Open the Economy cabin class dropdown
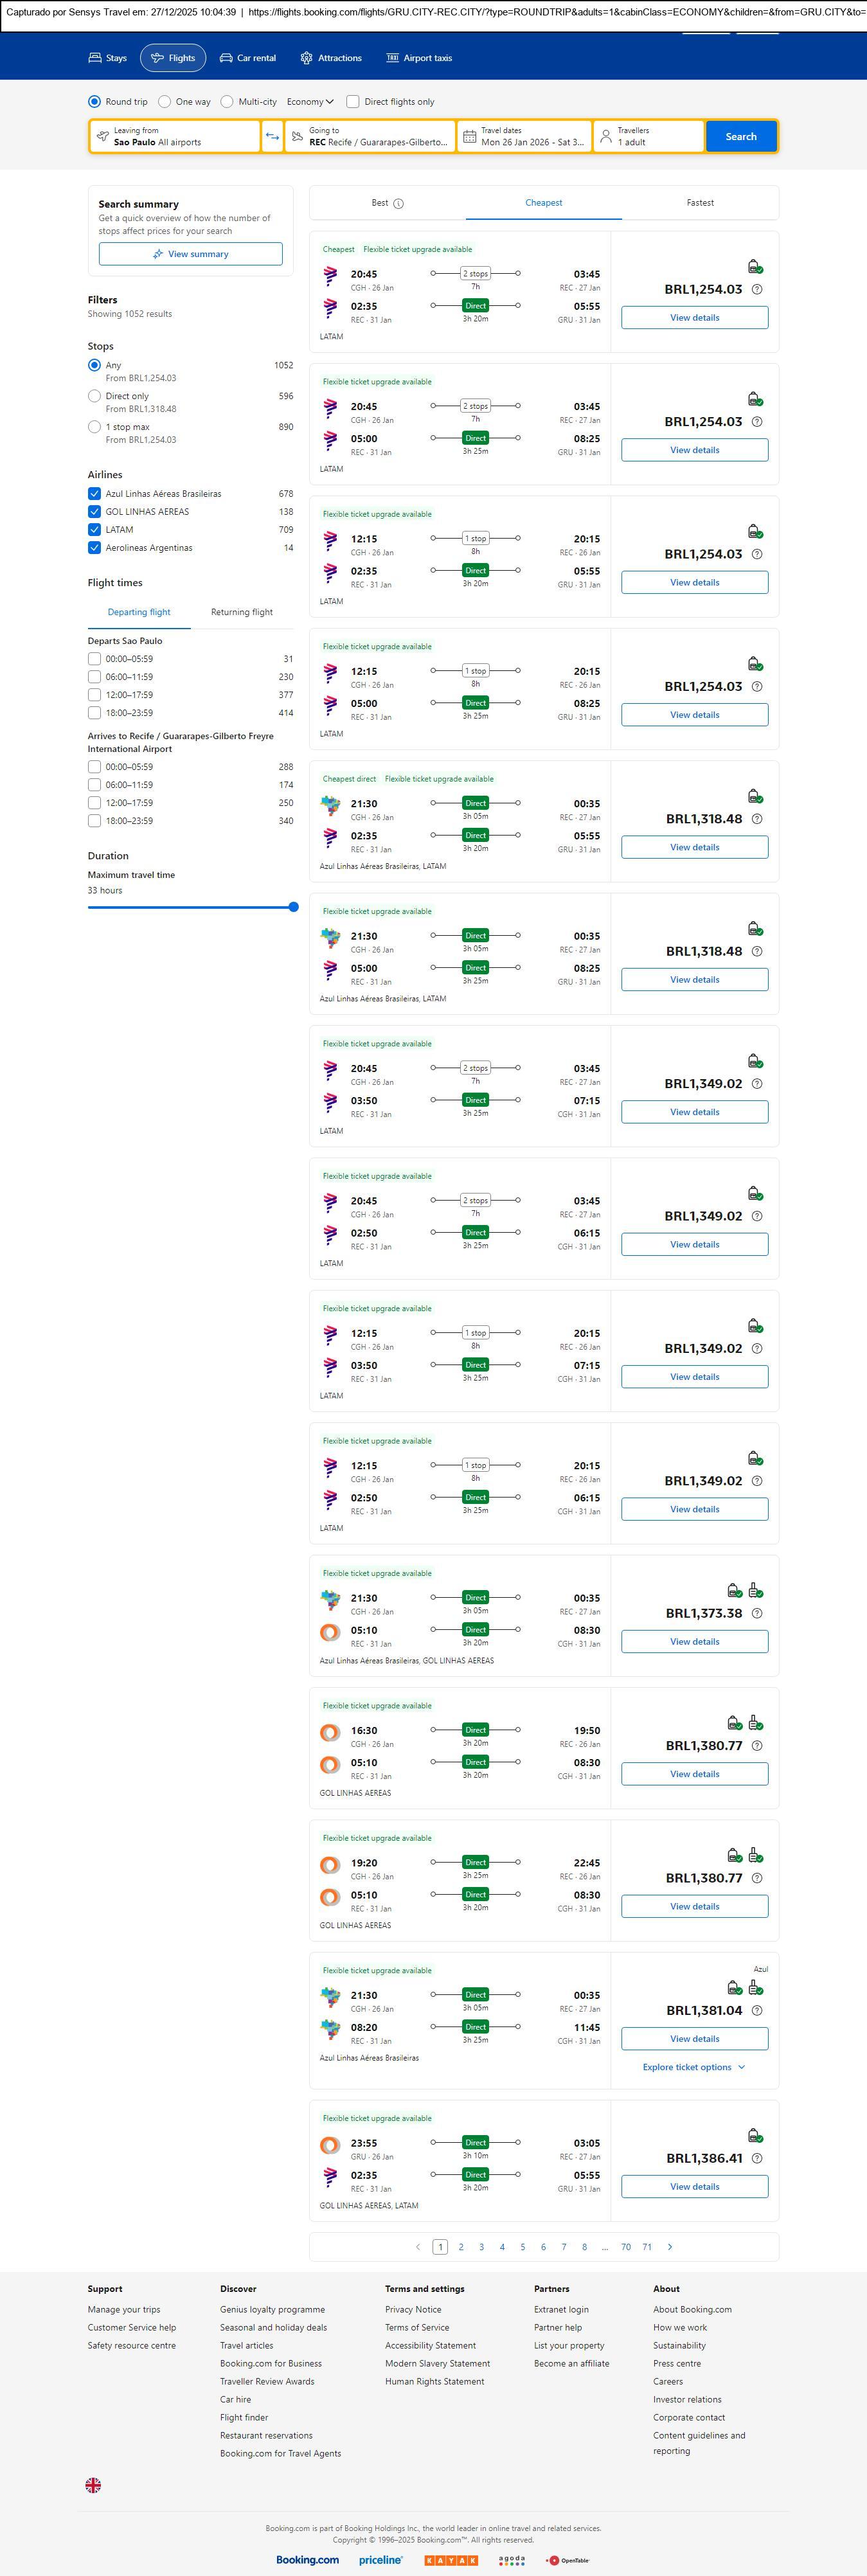 [310, 102]
